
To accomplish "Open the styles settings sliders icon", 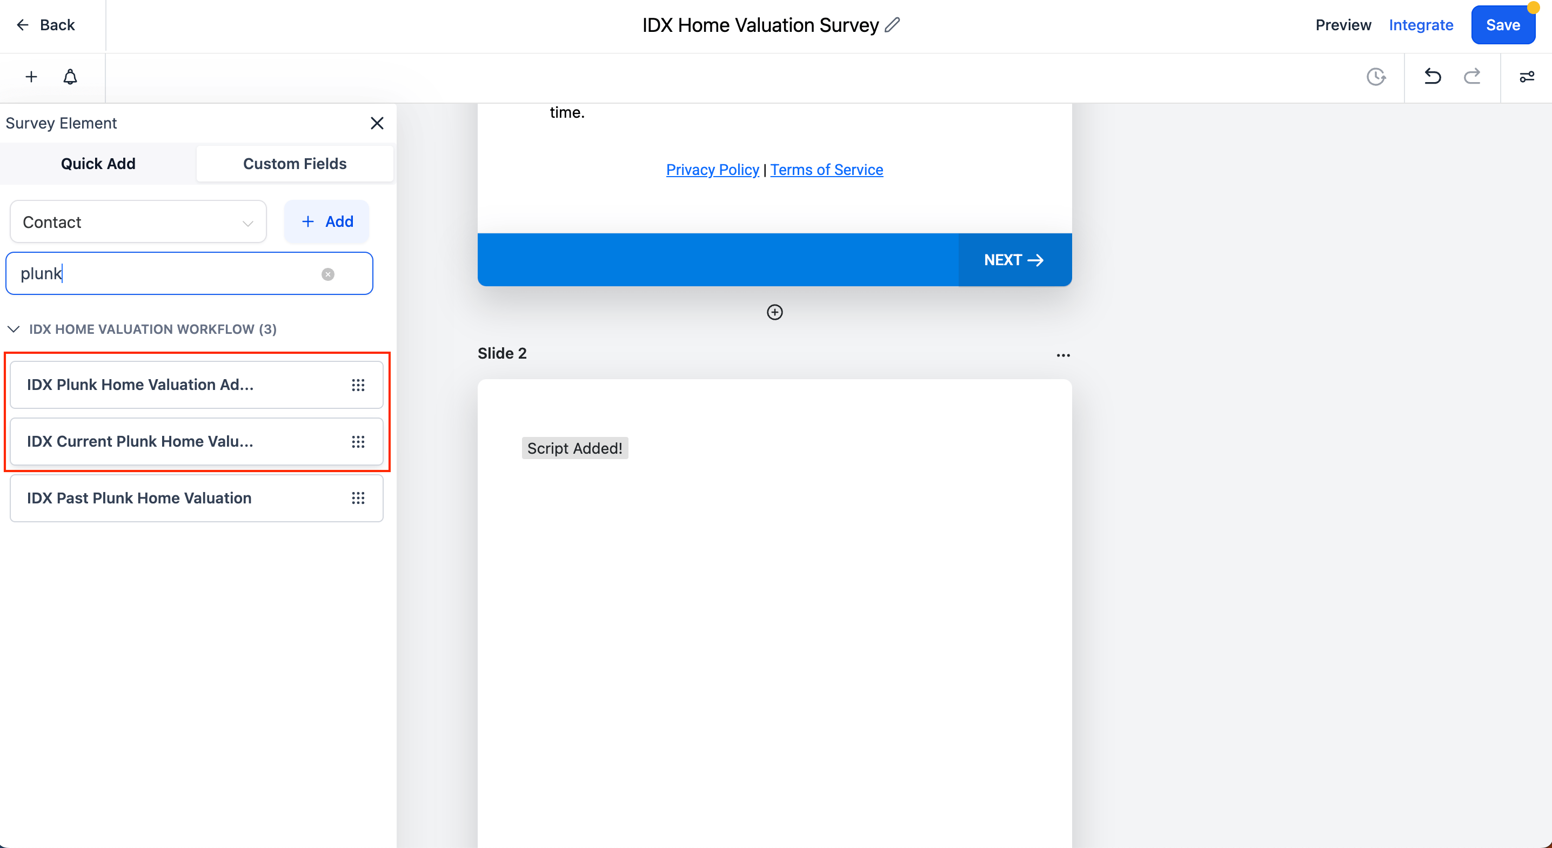I will [1526, 77].
